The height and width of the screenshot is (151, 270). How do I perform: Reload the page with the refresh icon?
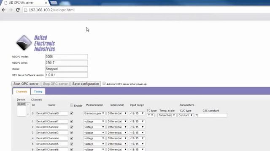coord(18,10)
